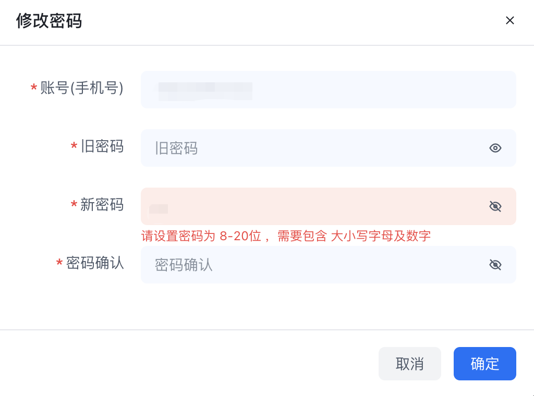
Task: Click the 账号(手机号) field label
Action: 82,88
